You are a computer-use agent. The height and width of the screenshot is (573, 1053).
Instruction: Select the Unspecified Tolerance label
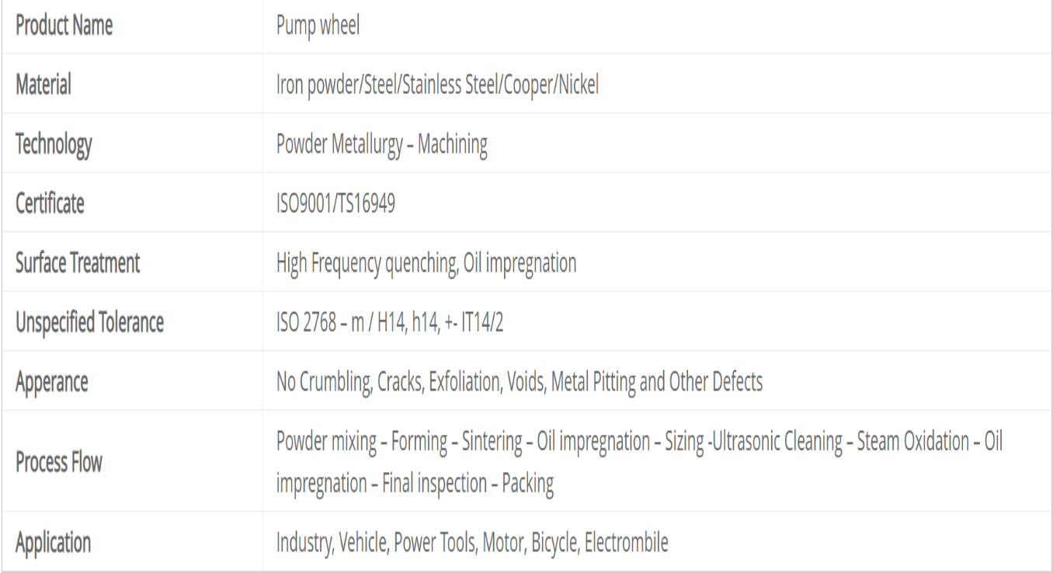(x=89, y=322)
